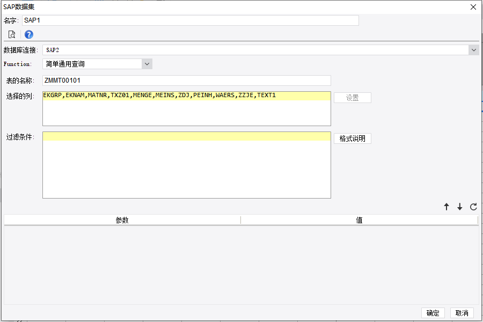This screenshot has height=322, width=483.
Task: Close the SAP数据集 dialog
Action: (x=473, y=7)
